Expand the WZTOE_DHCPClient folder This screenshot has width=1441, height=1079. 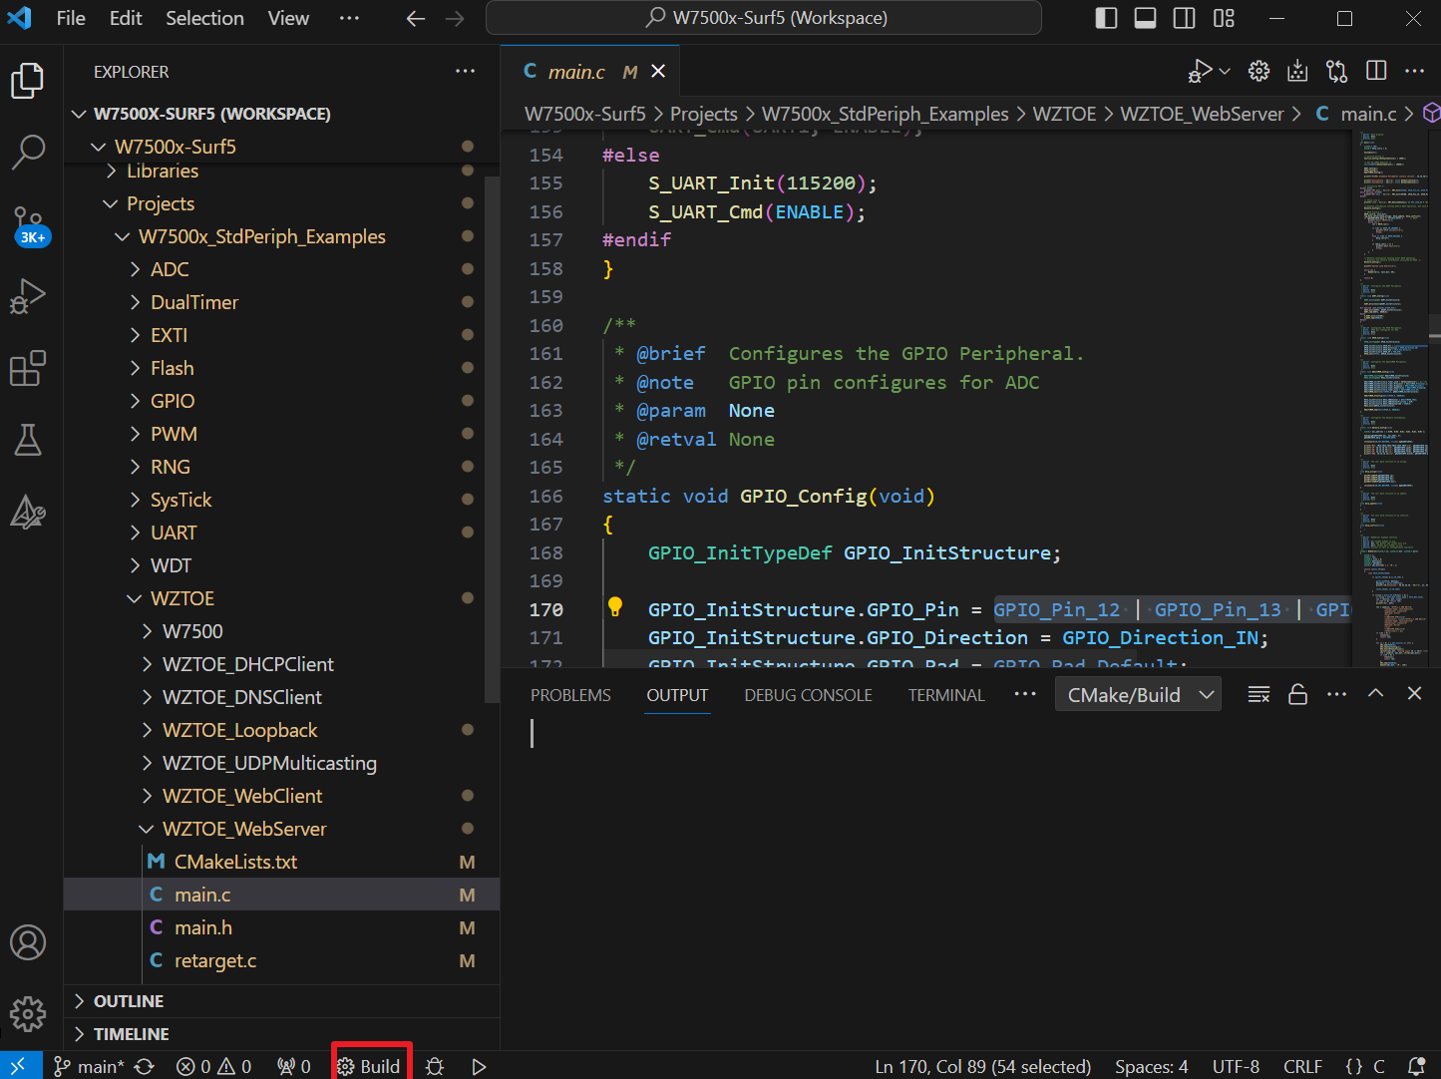click(x=281, y=664)
